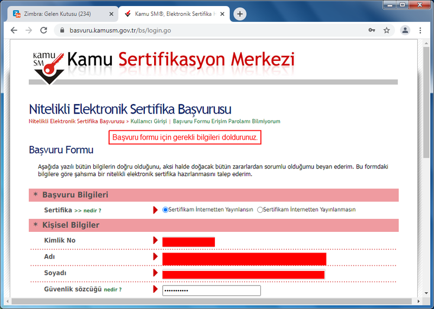The image size is (434, 309).
Task: Click nedir link next to Güvenlik sözcüğü
Action: pos(113,290)
